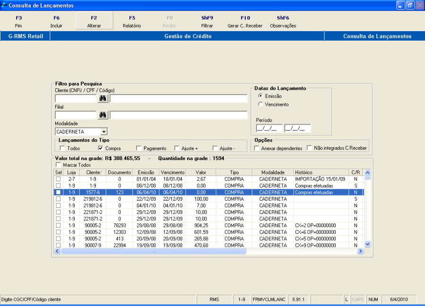The width and height of the screenshot is (425, 306).
Task: Click the Valor column header in the grid
Action: click(201, 172)
